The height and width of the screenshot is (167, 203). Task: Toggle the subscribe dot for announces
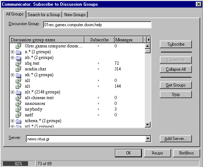click(x=98, y=103)
